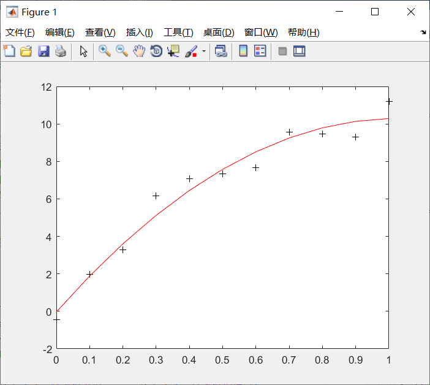Click the y-axis label 6
This screenshot has width=430, height=385.
coord(49,199)
